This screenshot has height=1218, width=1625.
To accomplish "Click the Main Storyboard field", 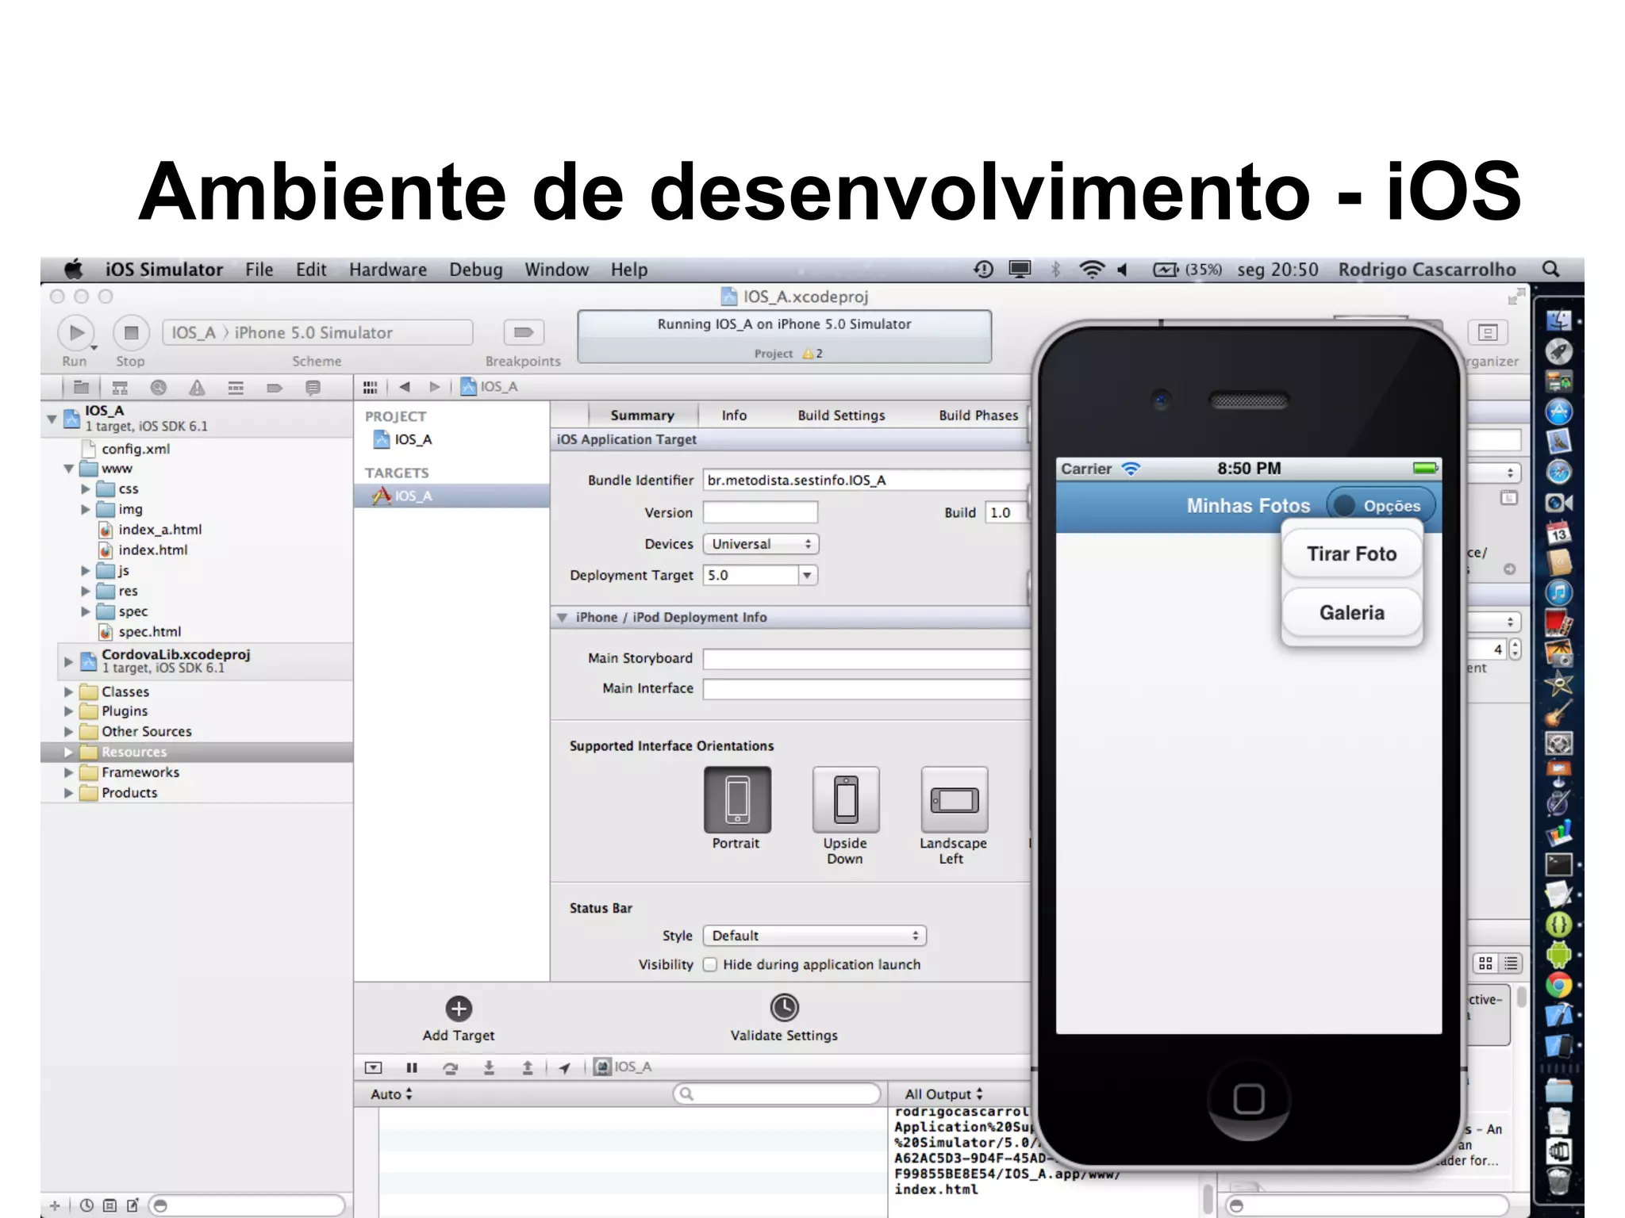I will pos(866,659).
